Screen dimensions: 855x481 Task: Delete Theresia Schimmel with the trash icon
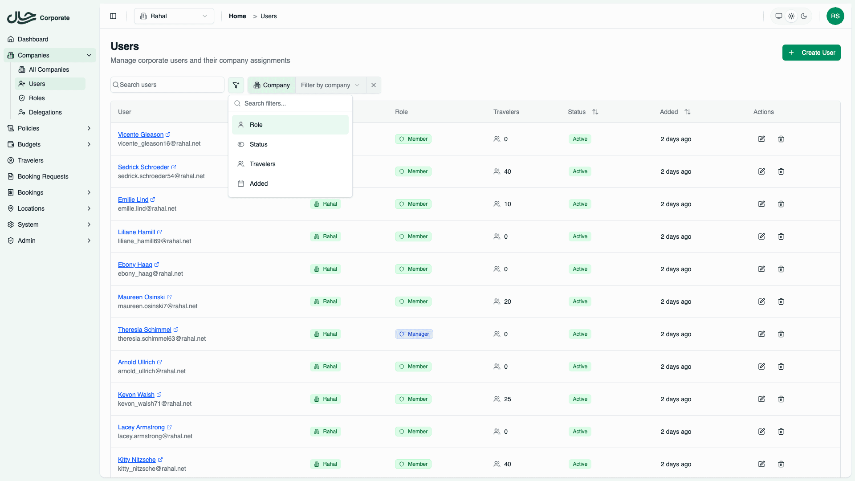(x=781, y=334)
